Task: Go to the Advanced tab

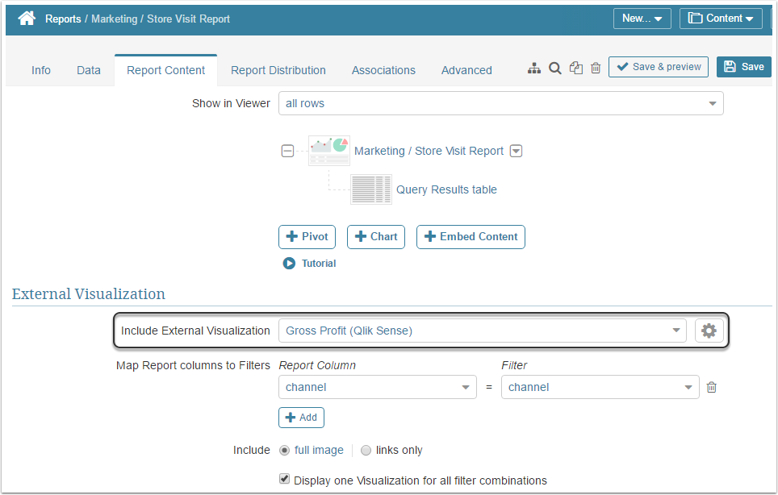Action: click(466, 70)
